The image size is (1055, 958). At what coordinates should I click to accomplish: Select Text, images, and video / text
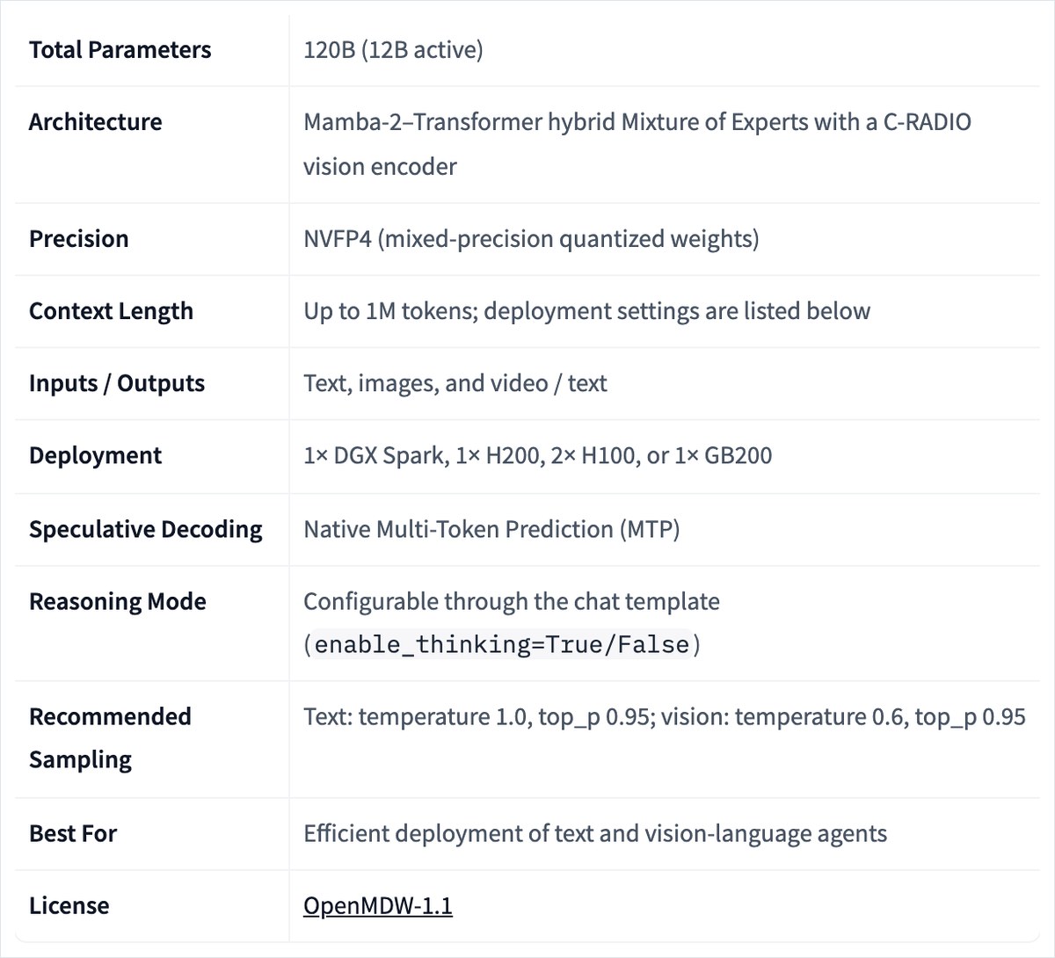click(x=455, y=383)
